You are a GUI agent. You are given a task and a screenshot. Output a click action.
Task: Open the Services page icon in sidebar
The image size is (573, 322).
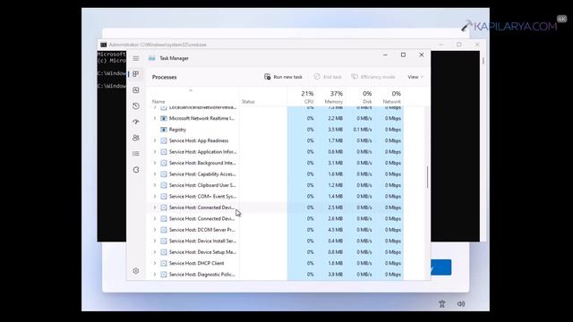click(136, 170)
